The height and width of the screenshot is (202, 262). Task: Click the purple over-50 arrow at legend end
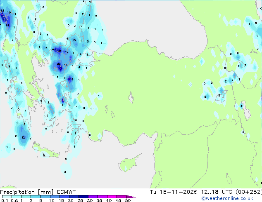(x=131, y=197)
